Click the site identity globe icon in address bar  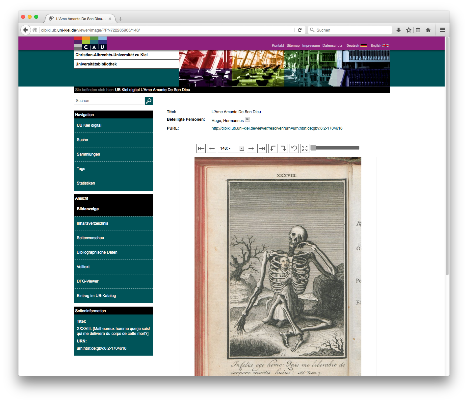pos(35,30)
